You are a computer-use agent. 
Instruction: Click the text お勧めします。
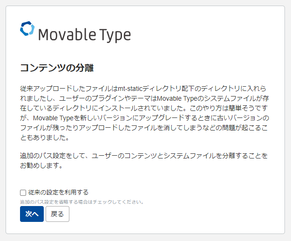pos(41,165)
